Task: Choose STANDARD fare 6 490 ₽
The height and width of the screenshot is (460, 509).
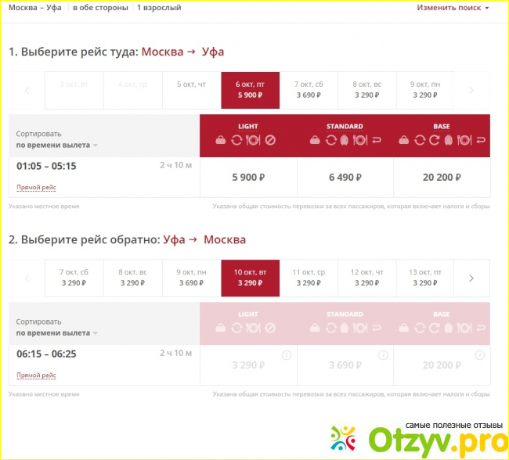Action: (x=345, y=178)
